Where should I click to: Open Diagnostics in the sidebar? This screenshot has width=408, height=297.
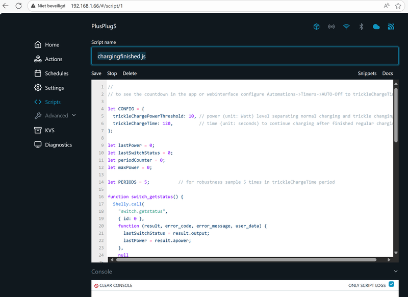point(59,145)
